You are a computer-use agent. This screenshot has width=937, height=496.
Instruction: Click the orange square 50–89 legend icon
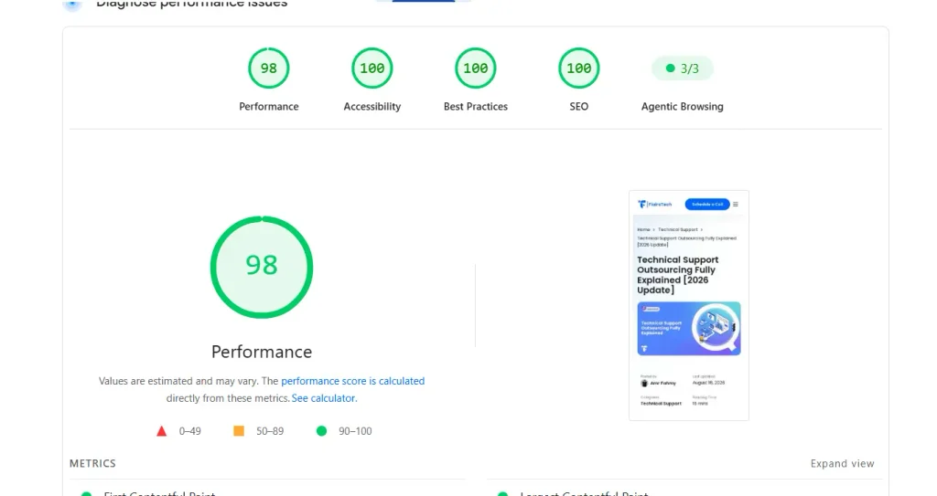click(239, 431)
